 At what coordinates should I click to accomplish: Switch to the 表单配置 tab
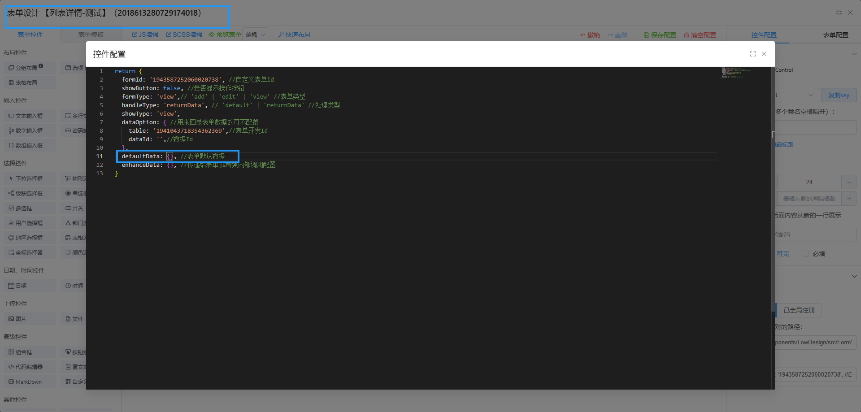pyautogui.click(x=835, y=35)
